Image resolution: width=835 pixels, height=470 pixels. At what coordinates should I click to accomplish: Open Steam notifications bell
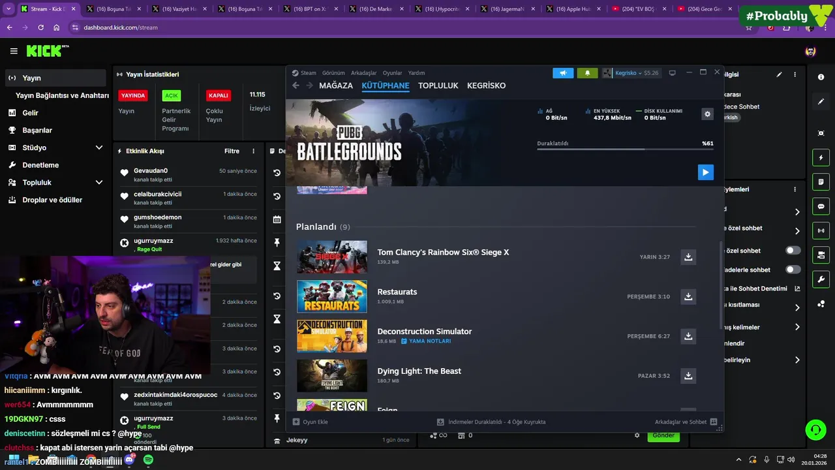pos(587,73)
